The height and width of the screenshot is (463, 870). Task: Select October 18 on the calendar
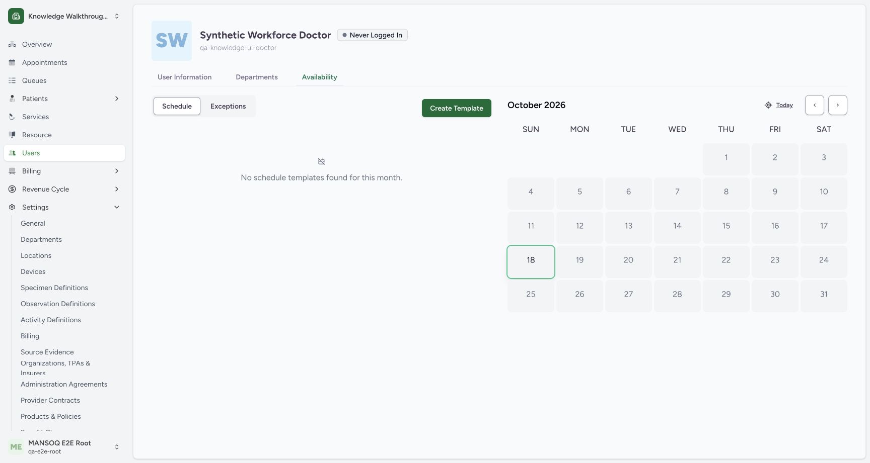click(x=531, y=262)
